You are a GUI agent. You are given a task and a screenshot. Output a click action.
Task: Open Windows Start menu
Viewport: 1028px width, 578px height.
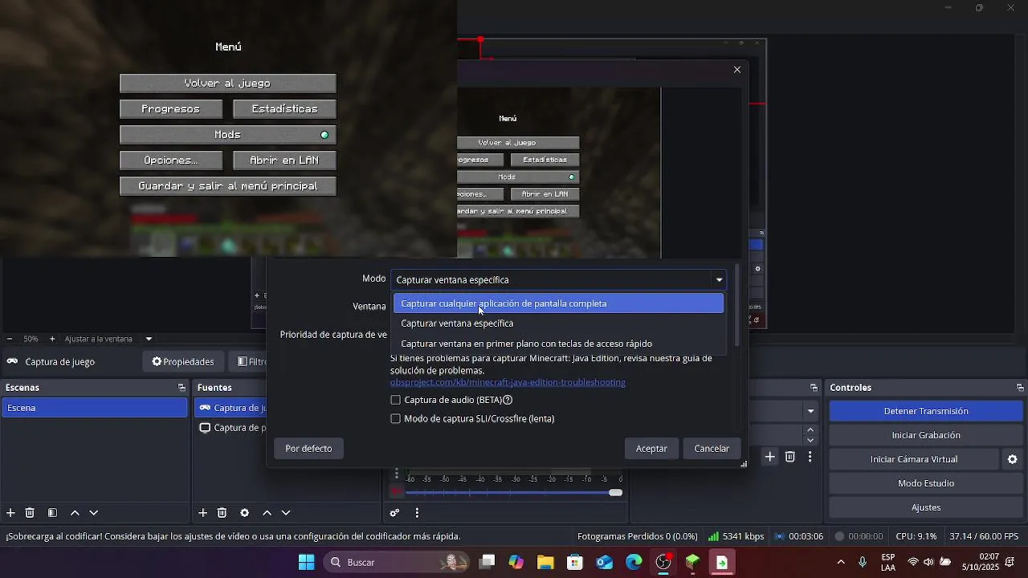[x=307, y=562]
